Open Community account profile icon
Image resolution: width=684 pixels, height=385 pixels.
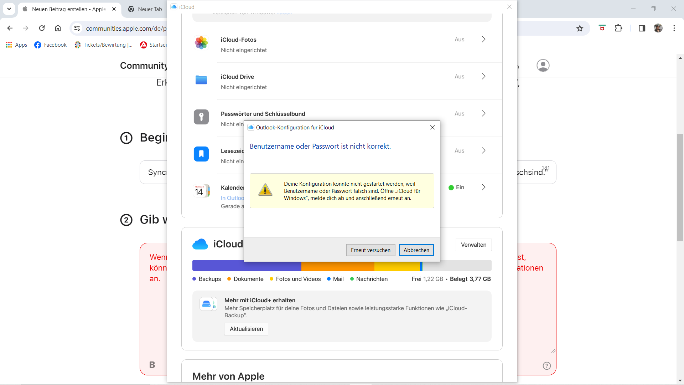click(543, 66)
